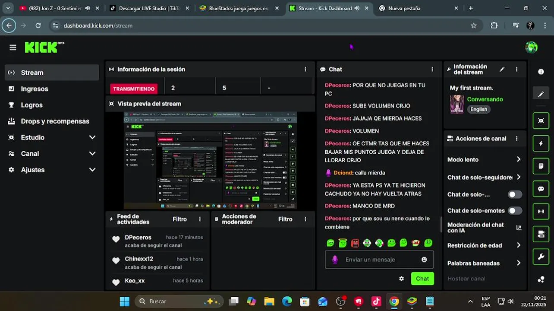The image size is (554, 311).
Task: Expand the Estudio sidebar section
Action: coord(52,137)
